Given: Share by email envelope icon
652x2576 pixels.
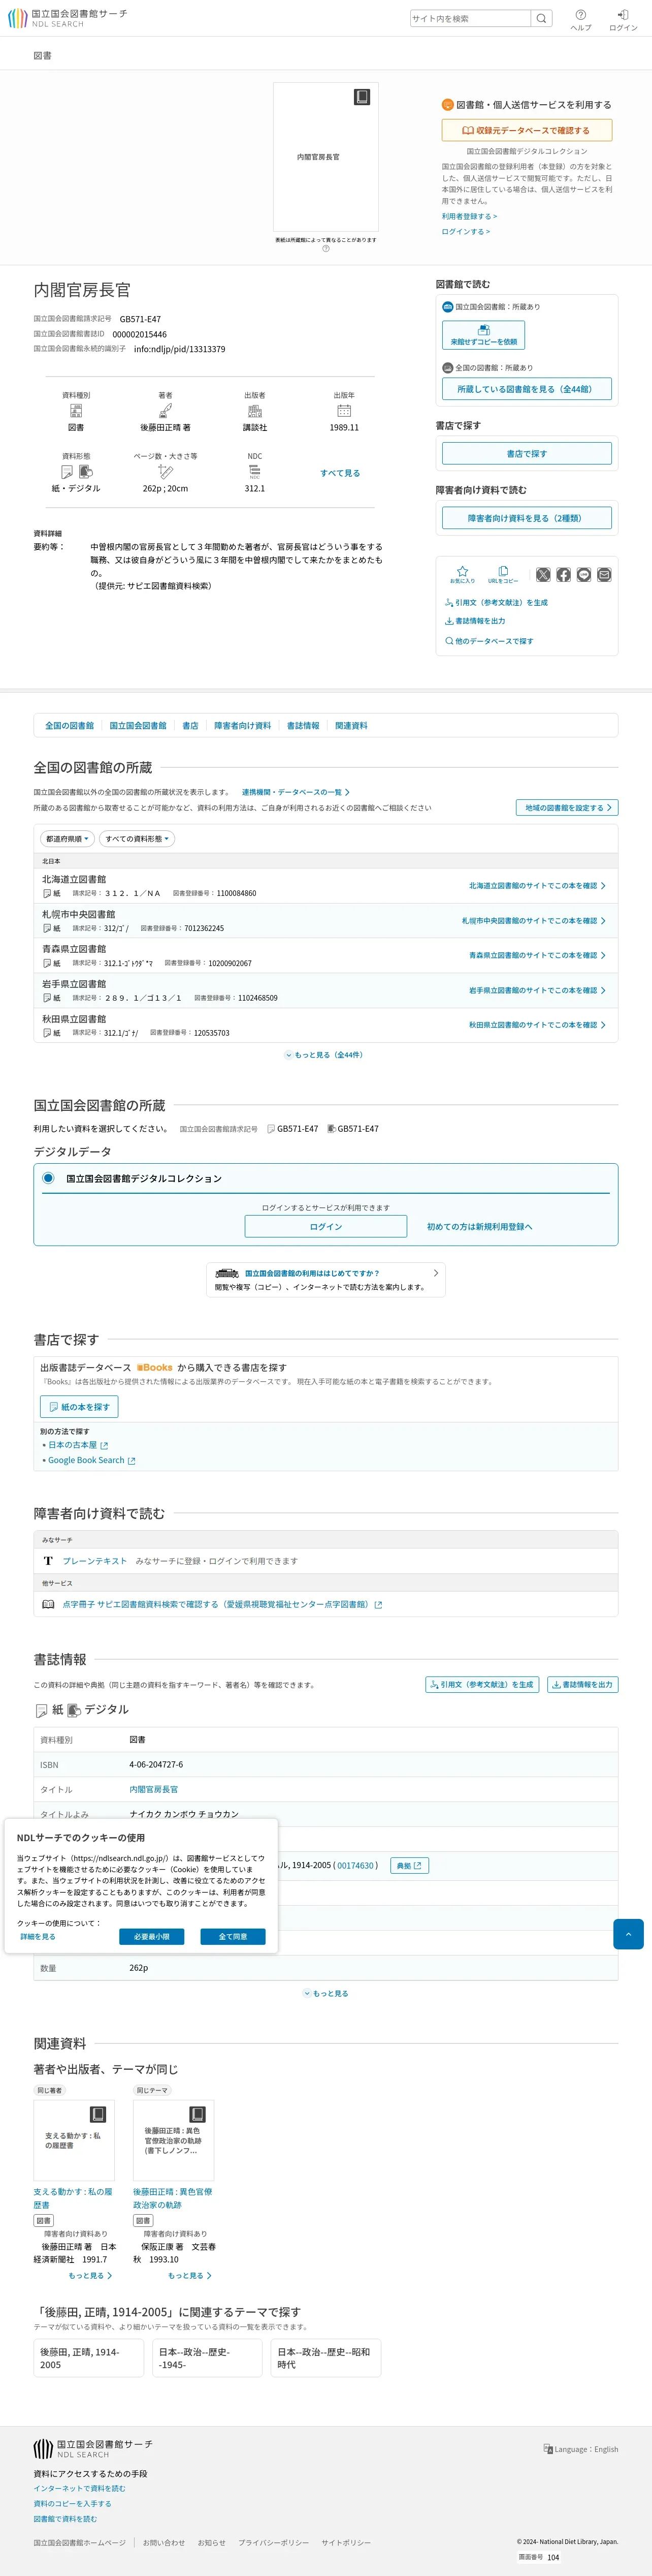Looking at the screenshot, I should point(604,575).
